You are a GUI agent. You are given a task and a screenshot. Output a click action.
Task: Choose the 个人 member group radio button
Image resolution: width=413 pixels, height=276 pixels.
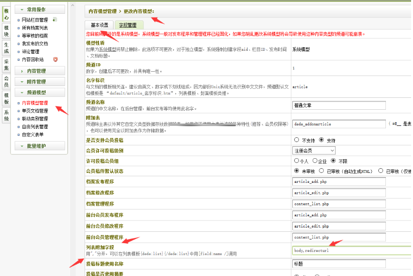(297, 161)
